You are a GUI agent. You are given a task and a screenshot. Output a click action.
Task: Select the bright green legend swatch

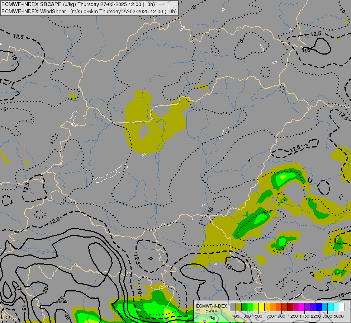[250, 307]
